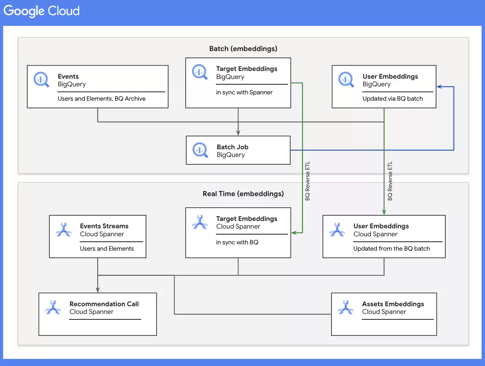Click Spanner icon beside 'Updated from the BQ batch'
The width and height of the screenshot is (485, 366).
[x=337, y=230]
